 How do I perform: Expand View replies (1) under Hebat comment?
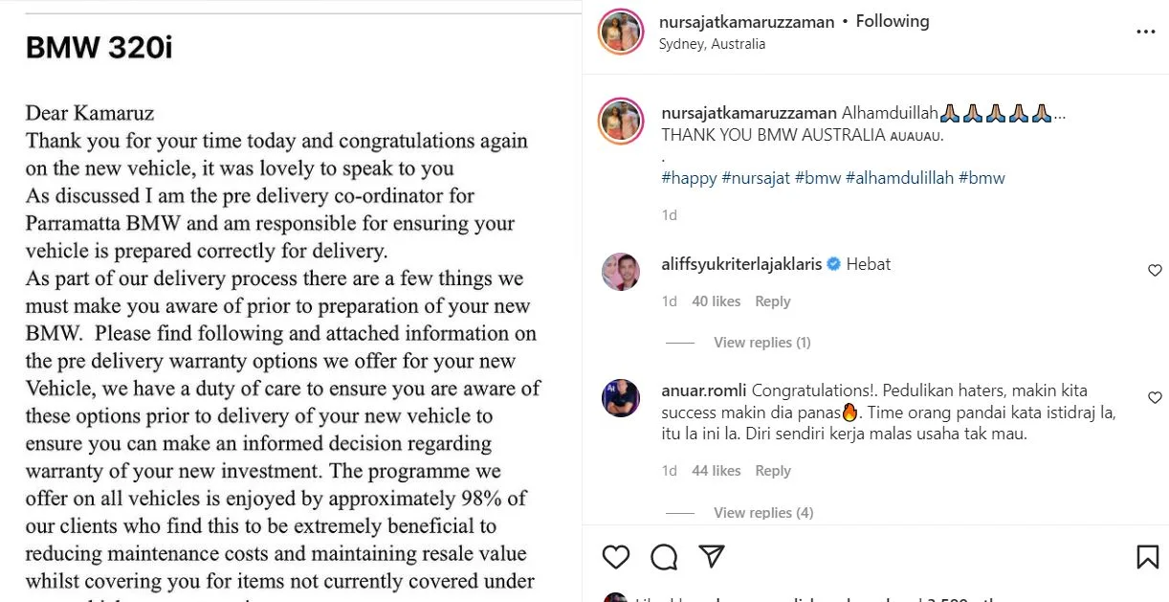761,343
